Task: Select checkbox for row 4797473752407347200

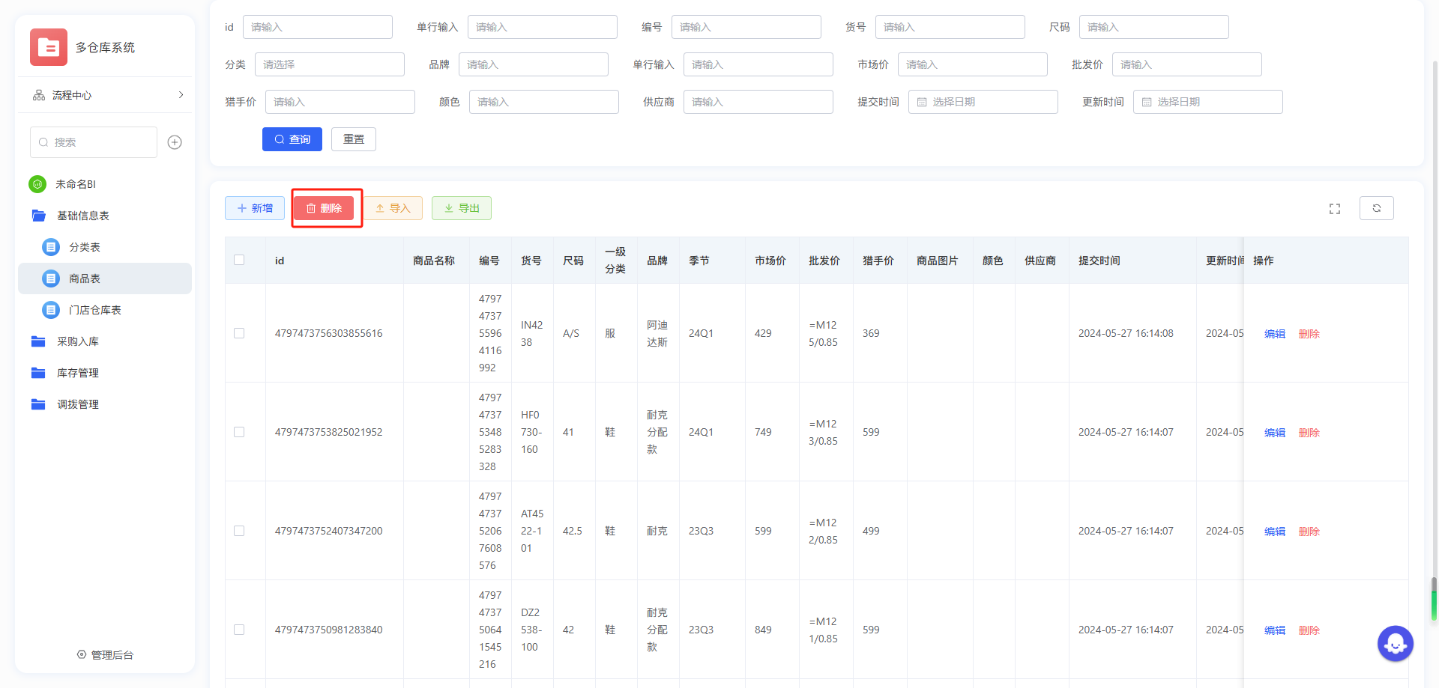Action: [x=239, y=531]
